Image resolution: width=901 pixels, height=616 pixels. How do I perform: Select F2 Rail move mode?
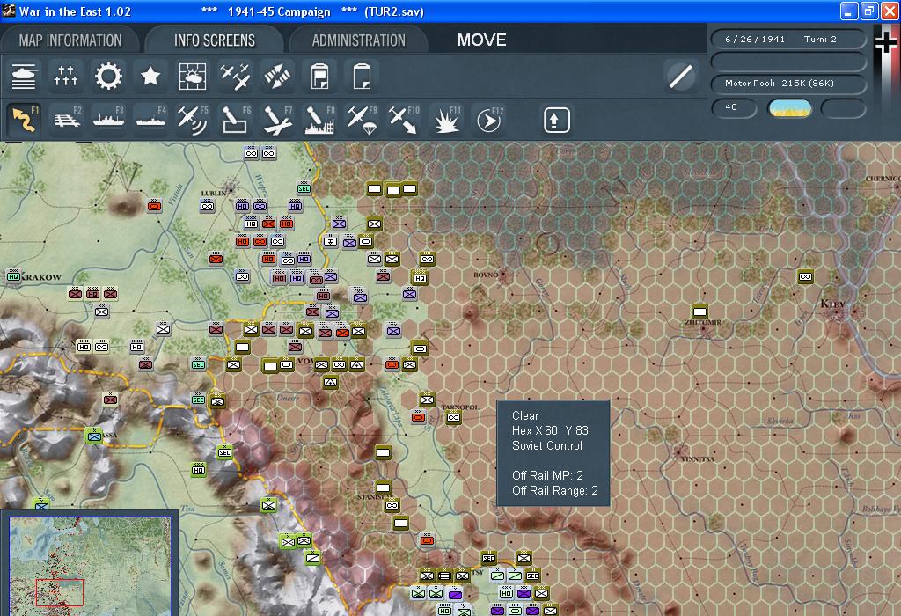67,120
